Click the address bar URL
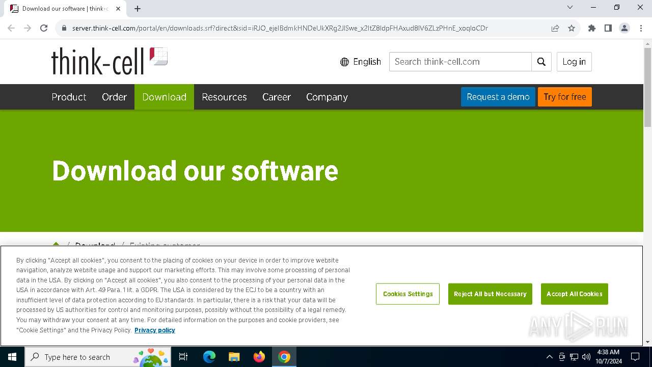Screen dimensions: 652x367 pos(280,28)
